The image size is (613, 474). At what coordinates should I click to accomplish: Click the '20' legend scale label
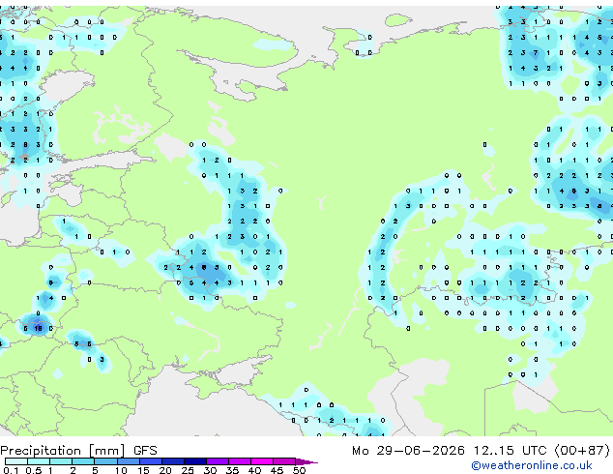click(x=165, y=470)
